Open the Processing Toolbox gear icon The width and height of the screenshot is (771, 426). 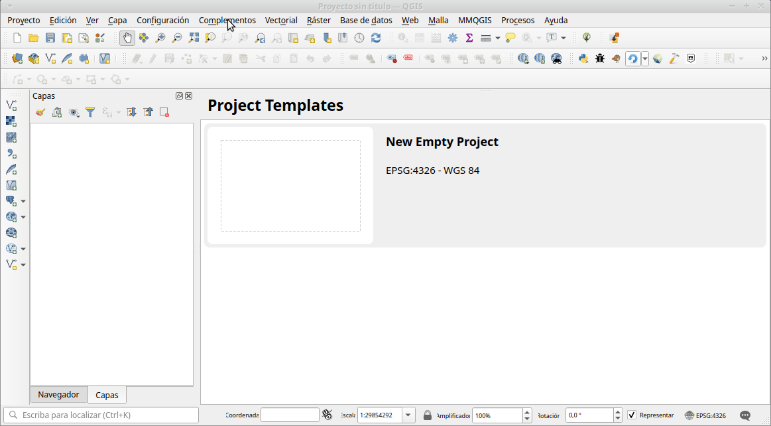point(453,38)
